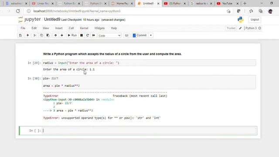This screenshot has height=157, width=279.
Task: Open the File menu
Action: click(23, 28)
